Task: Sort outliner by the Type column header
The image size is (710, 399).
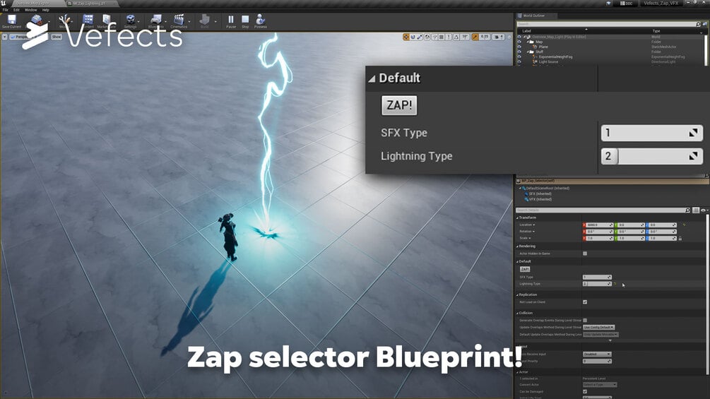Action: pos(656,31)
